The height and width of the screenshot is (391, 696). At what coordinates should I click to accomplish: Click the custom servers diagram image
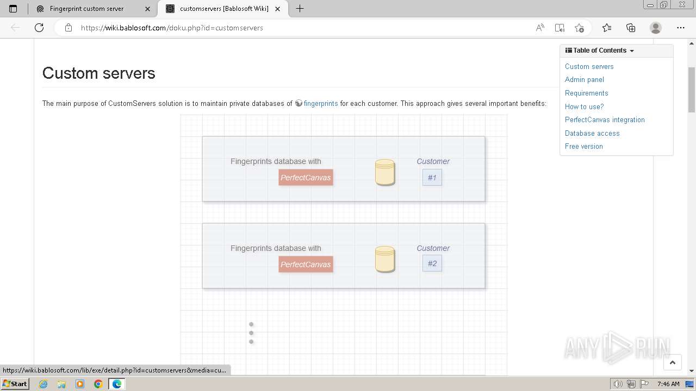[x=344, y=244]
